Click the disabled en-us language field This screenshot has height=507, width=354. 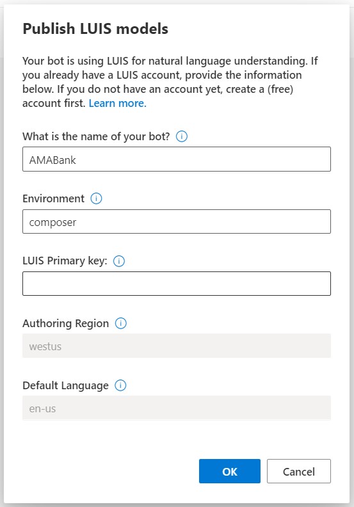click(x=177, y=408)
